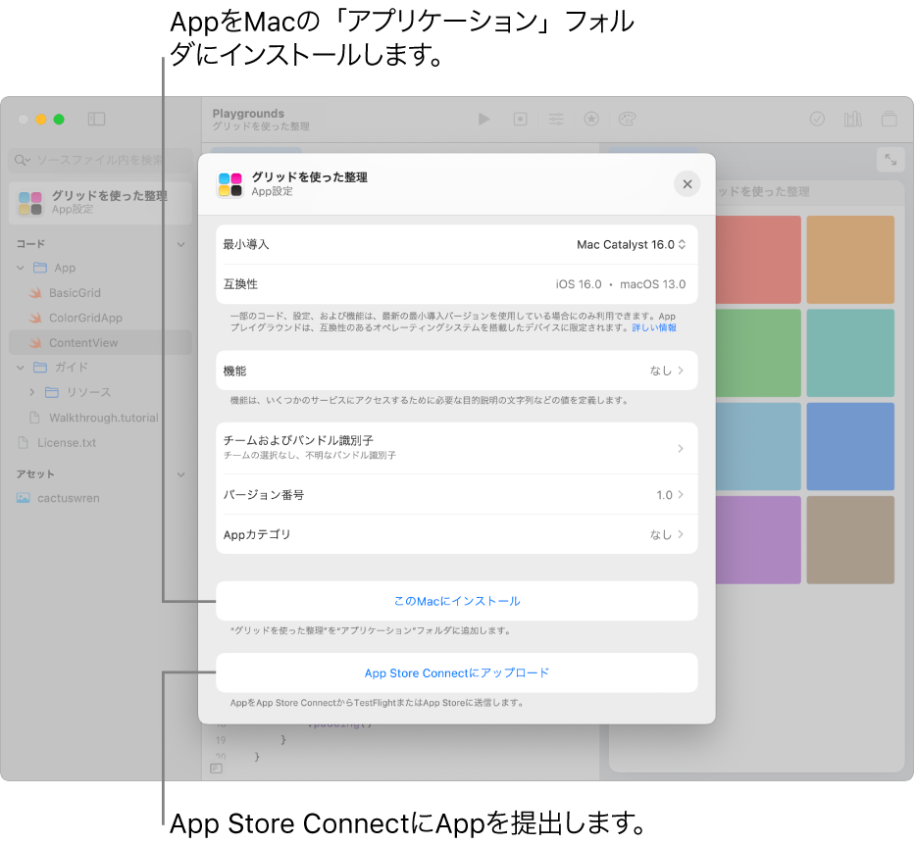
Task: Open the バージョン番号 row
Action: [457, 495]
